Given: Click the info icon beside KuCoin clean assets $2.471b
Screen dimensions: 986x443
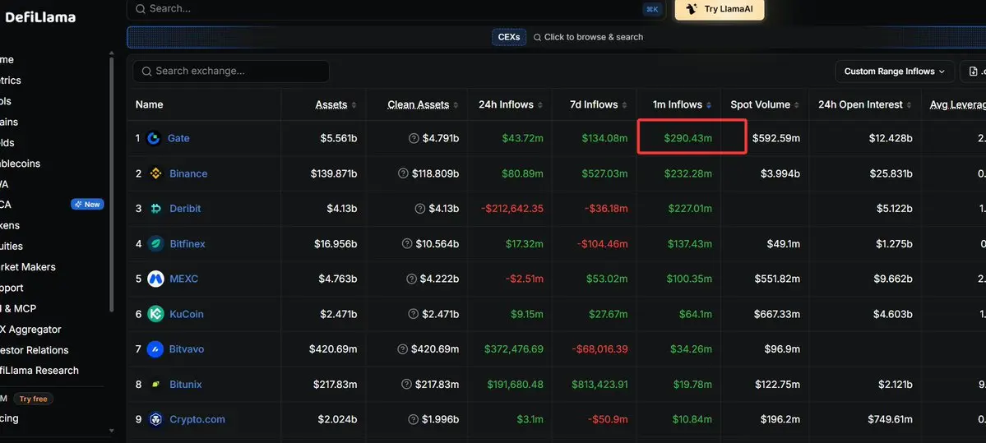Looking at the screenshot, I should [412, 314].
